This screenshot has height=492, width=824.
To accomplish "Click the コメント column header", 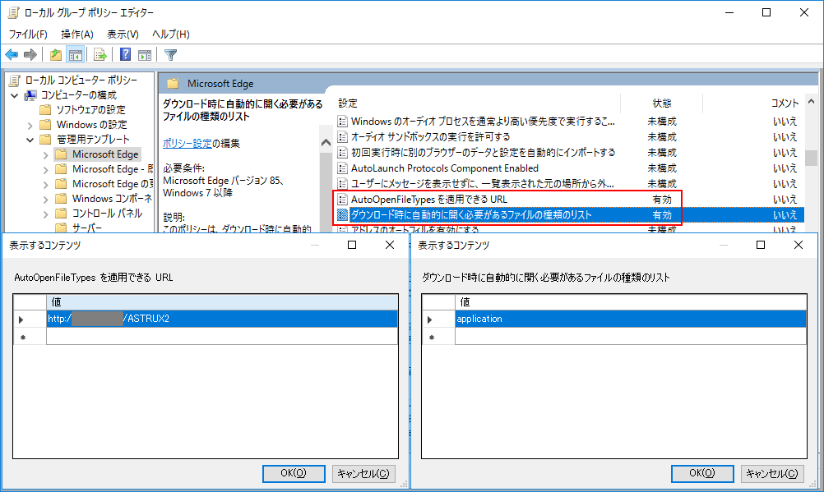I will coord(784,103).
